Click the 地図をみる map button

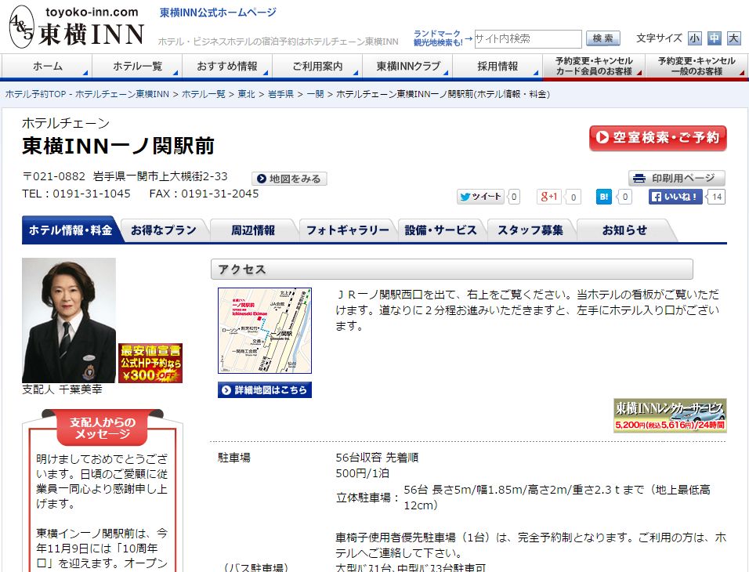click(289, 179)
